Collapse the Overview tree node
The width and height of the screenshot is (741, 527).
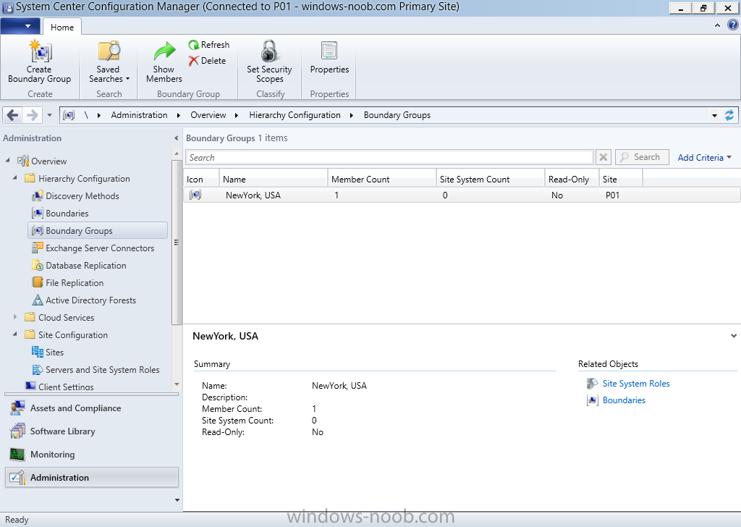point(7,160)
